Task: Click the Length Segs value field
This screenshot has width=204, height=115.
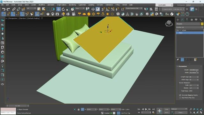Action: click(193, 77)
